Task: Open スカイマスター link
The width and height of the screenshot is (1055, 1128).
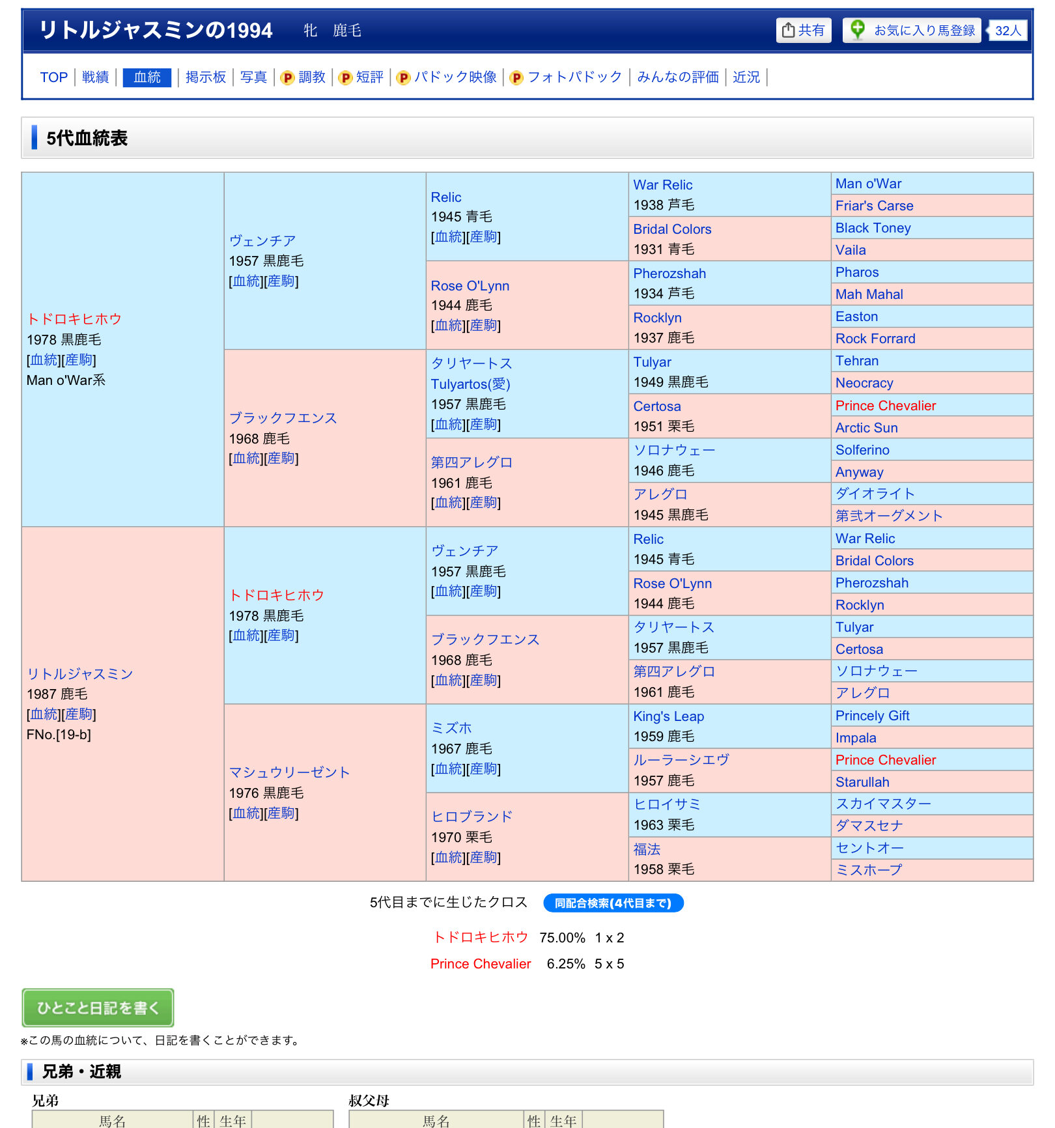Action: click(883, 804)
